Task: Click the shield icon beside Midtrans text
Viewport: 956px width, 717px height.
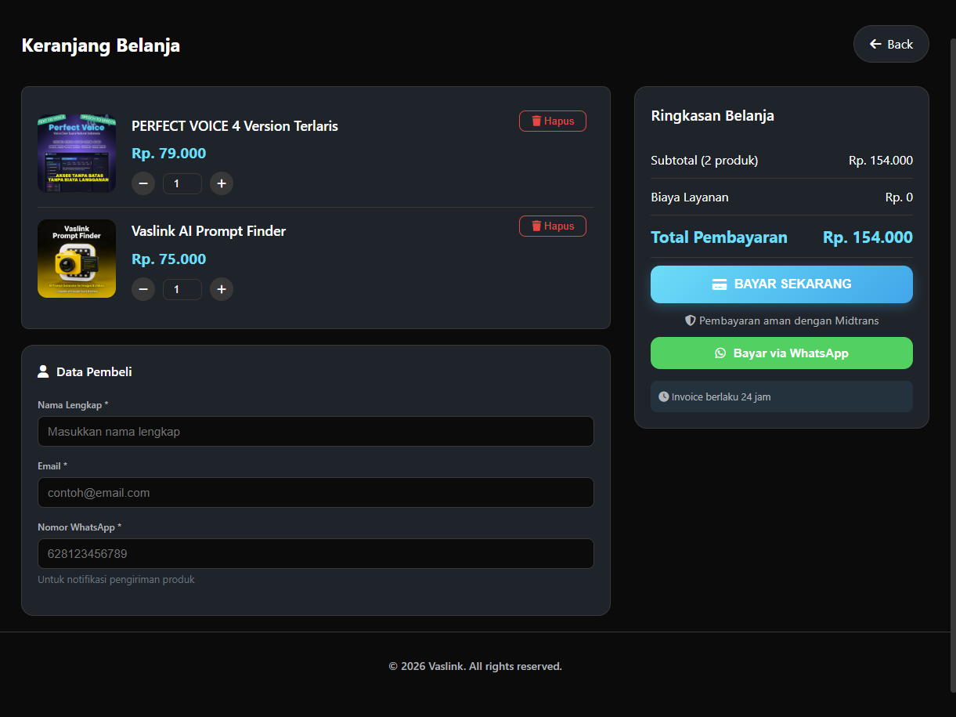Action: [x=691, y=320]
